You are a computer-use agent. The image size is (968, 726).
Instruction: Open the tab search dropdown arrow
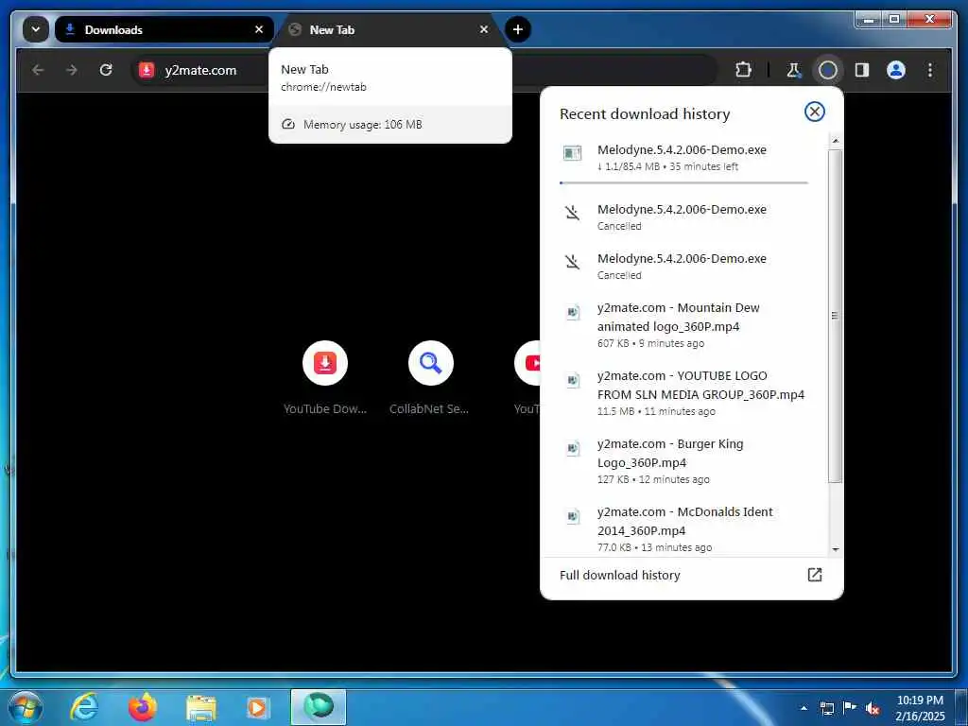pyautogui.click(x=36, y=29)
